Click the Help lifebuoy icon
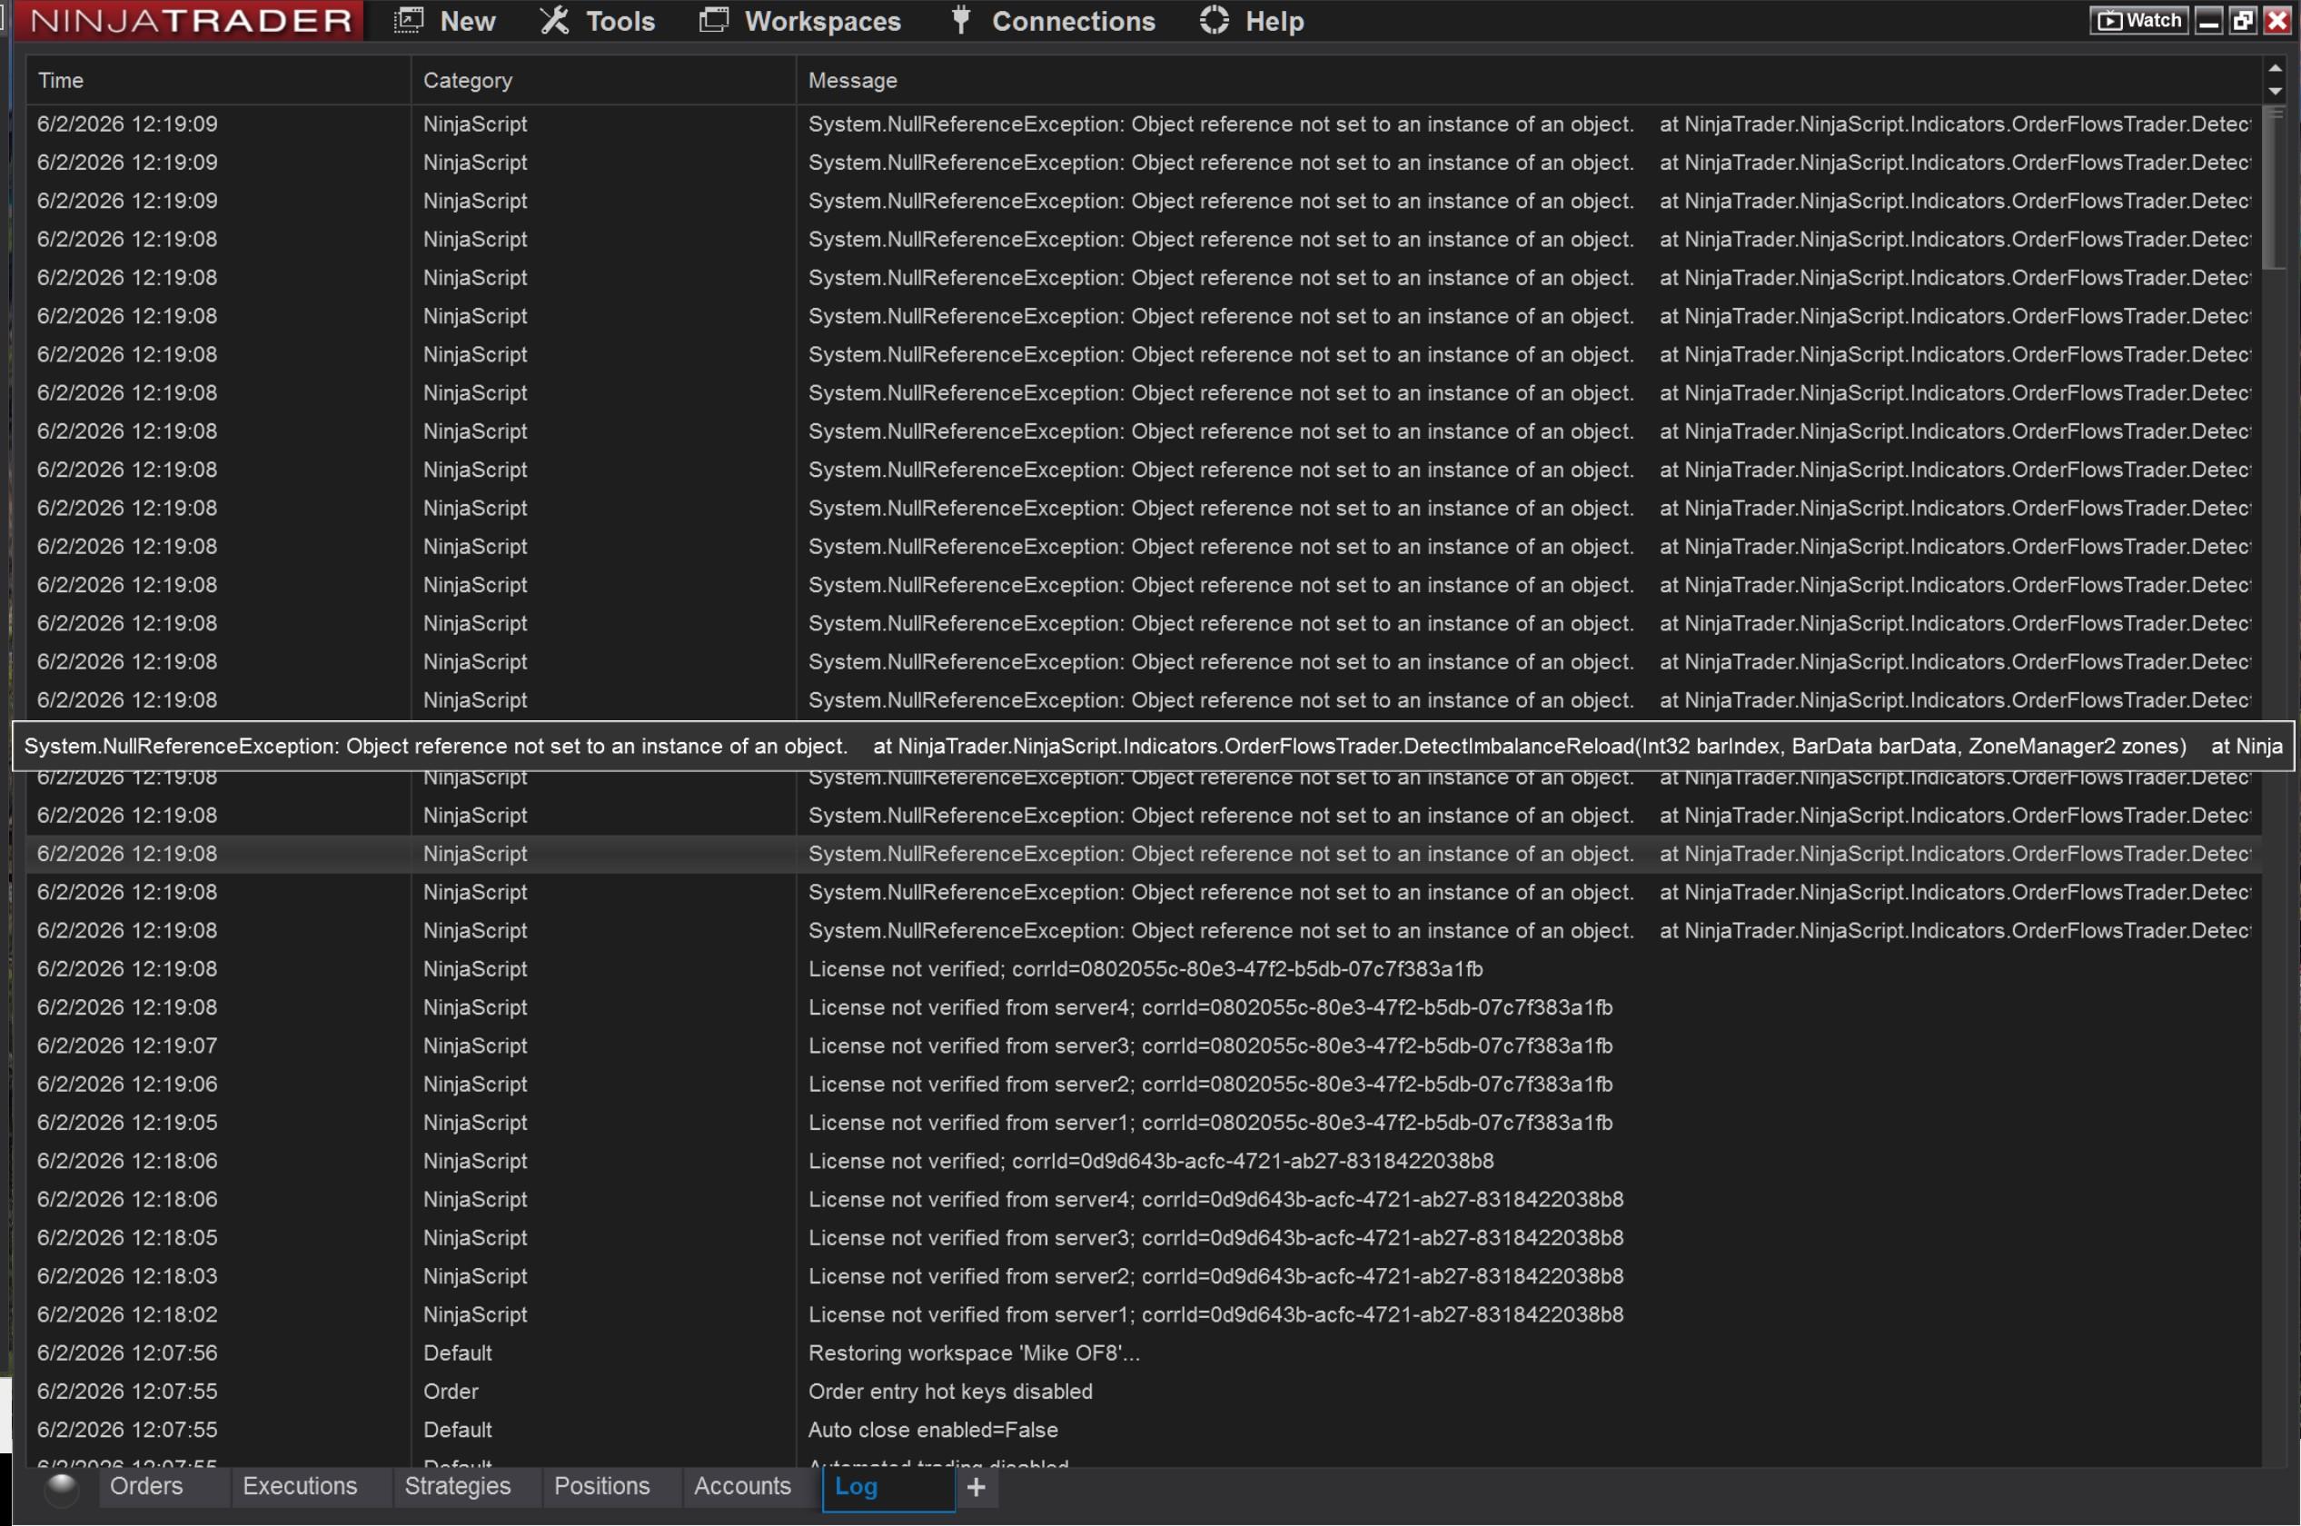2301x1526 pixels. pos(1214,20)
